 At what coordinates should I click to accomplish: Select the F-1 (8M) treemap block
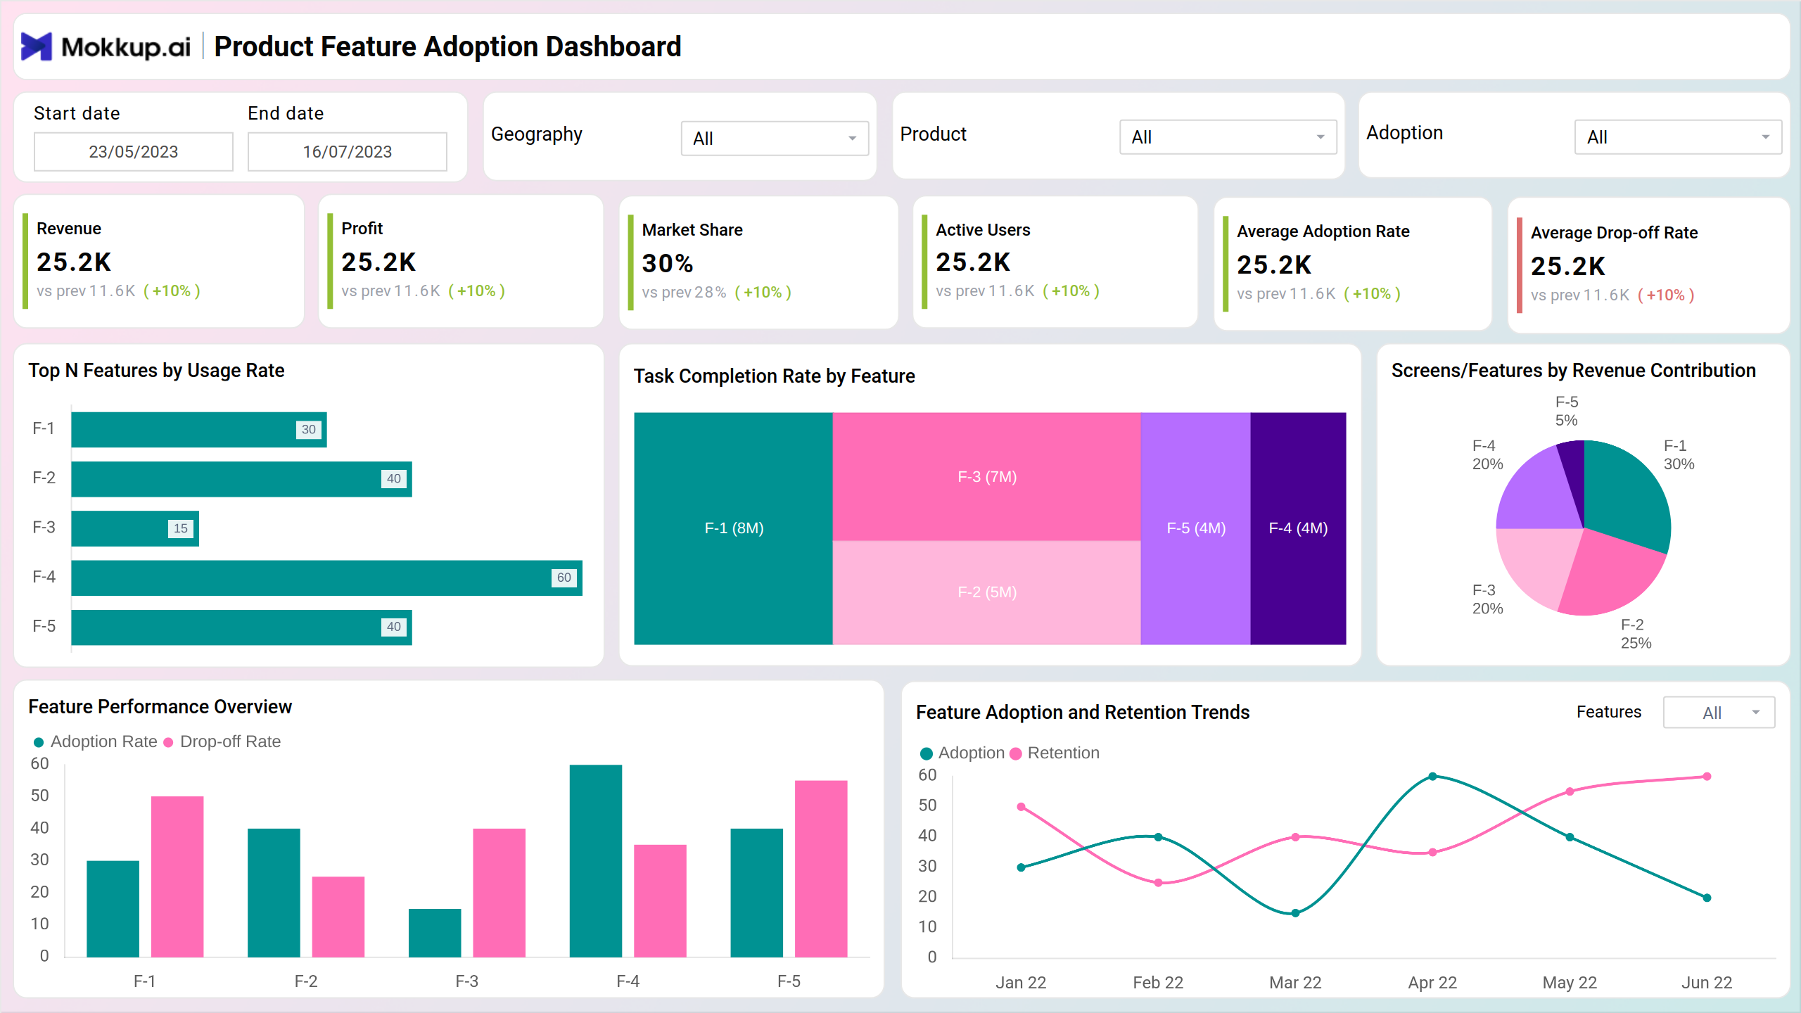[733, 528]
